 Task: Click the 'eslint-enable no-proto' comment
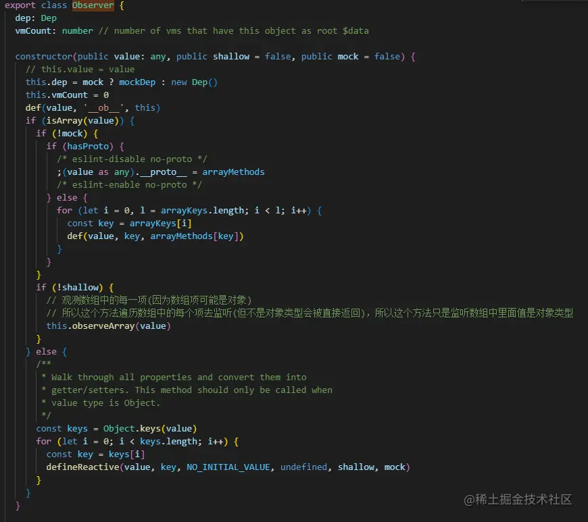click(x=129, y=185)
